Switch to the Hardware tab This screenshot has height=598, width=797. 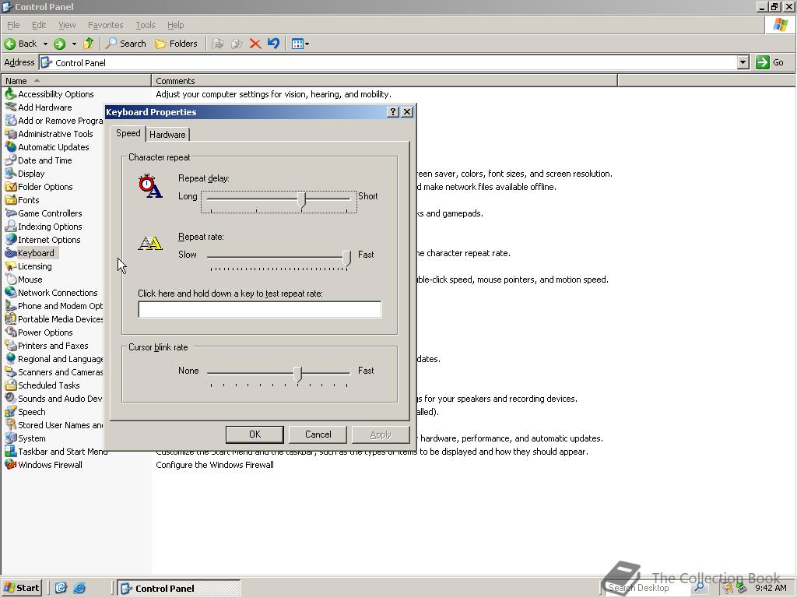[167, 134]
